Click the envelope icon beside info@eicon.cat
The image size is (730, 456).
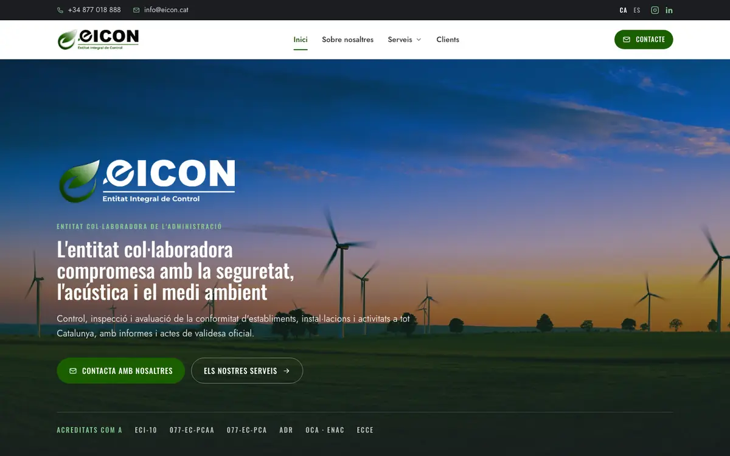(x=136, y=10)
